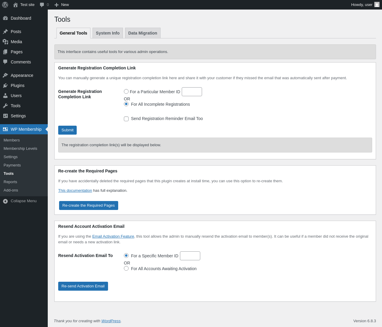Click the Users person icon
Viewport: 382px width, 327px height.
[x=5, y=96]
